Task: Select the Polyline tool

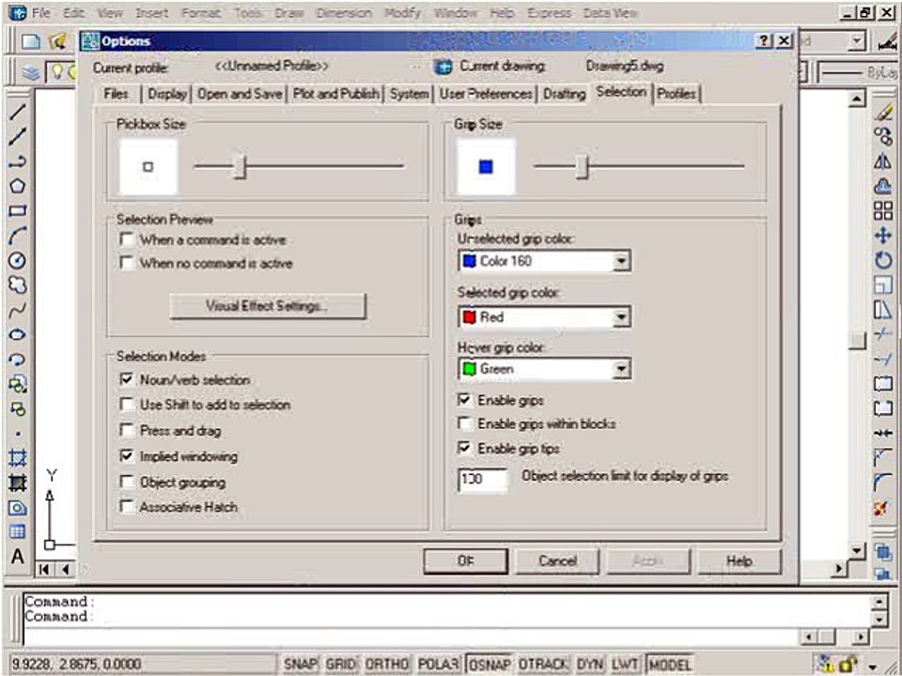Action: [x=17, y=161]
